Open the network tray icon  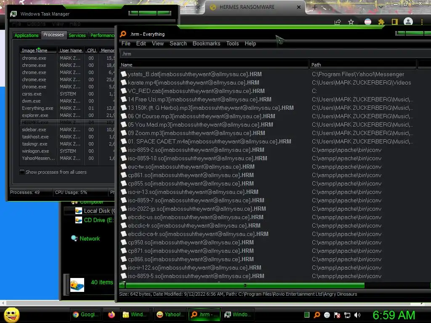(347, 315)
